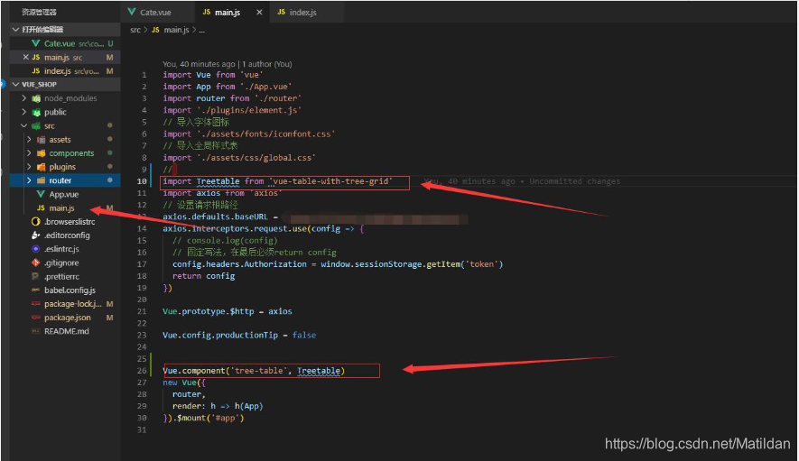
Task: Click 'Treetable' in the import statement
Action: (x=218, y=181)
